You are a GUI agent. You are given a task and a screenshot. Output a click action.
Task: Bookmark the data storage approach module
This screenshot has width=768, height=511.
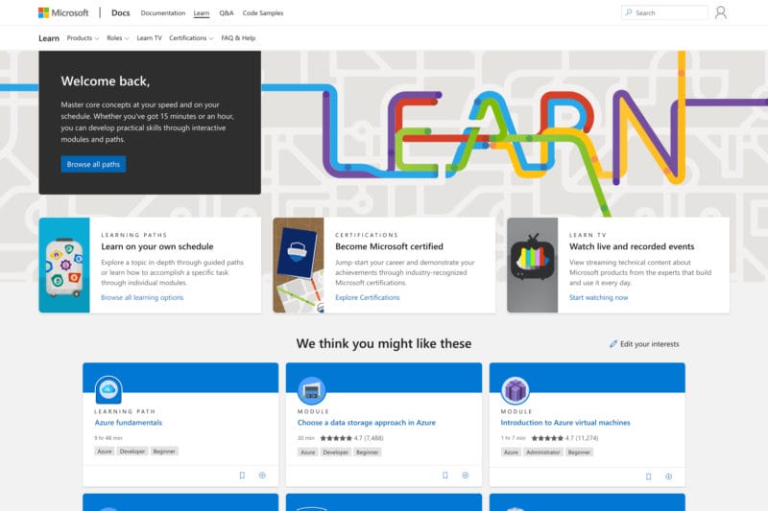pos(445,476)
